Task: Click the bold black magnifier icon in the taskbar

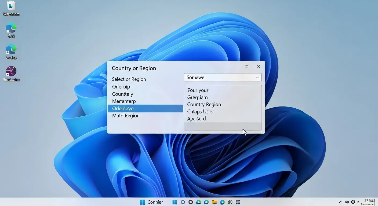Action: coord(191,202)
